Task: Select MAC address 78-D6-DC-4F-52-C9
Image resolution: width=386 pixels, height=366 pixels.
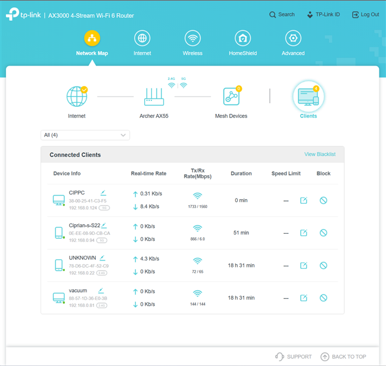Action: click(89, 266)
